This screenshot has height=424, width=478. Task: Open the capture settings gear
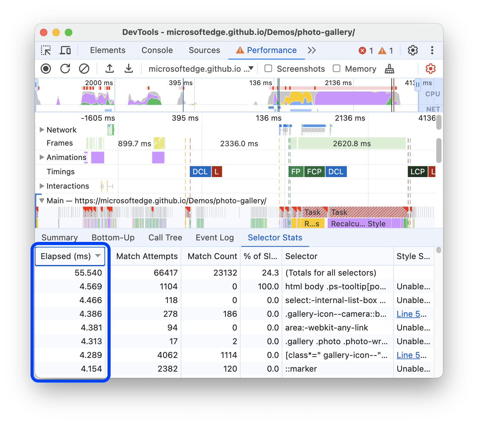pos(430,69)
